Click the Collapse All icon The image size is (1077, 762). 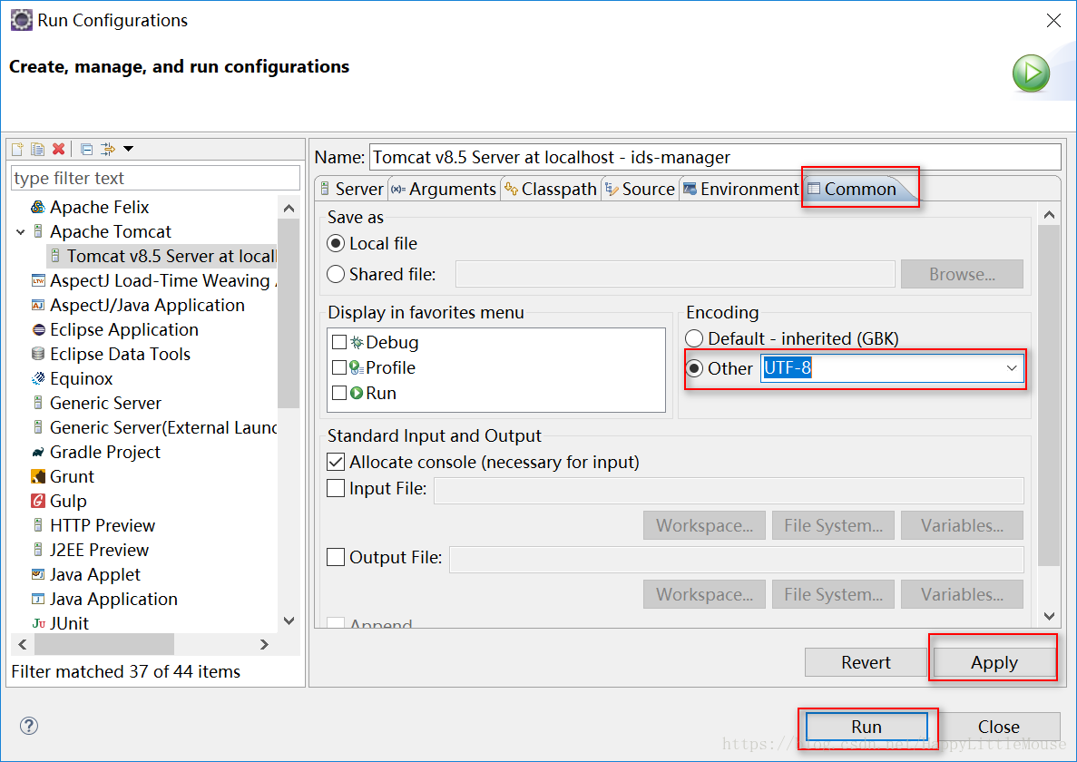click(86, 149)
